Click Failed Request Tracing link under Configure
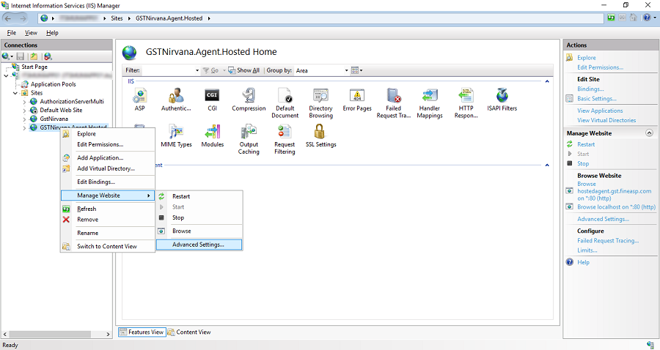The height and width of the screenshot is (350, 660). (608, 241)
